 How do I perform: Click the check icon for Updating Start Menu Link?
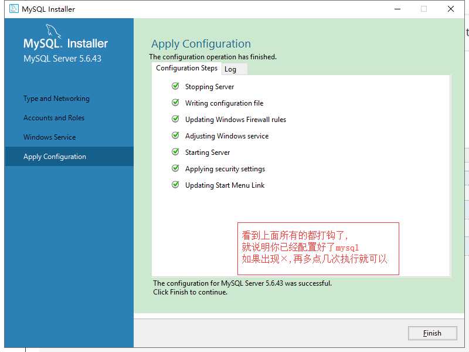[175, 185]
